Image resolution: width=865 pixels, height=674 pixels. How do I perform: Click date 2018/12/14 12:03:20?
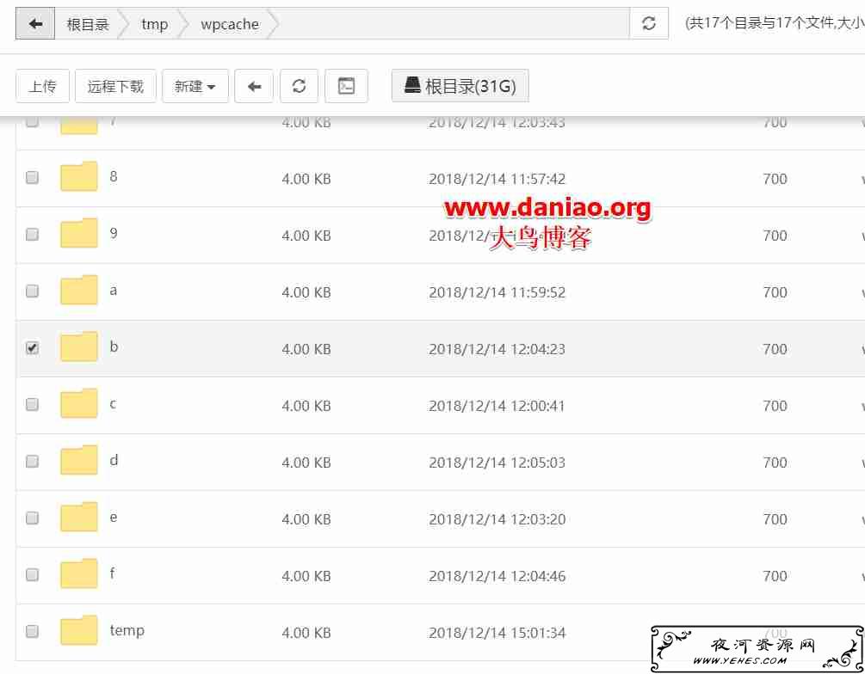click(497, 520)
